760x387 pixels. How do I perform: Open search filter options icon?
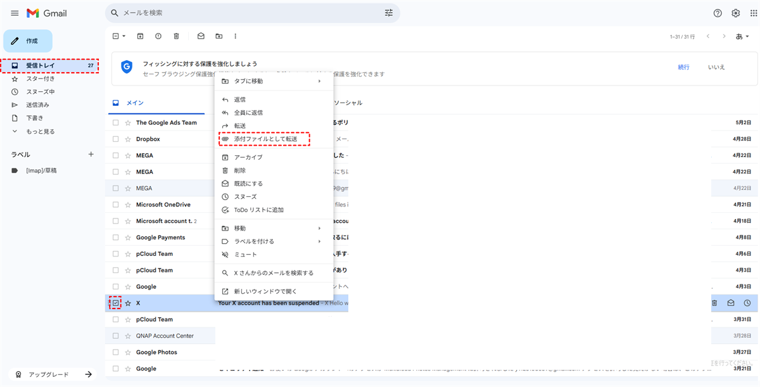pos(388,13)
